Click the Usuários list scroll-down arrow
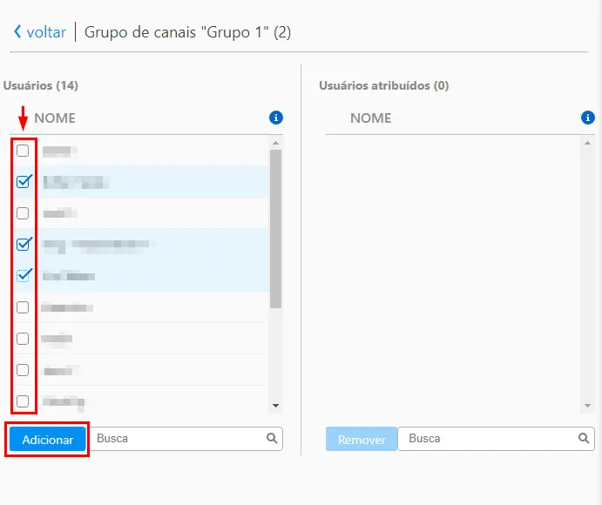The height and width of the screenshot is (505, 602). pyautogui.click(x=275, y=406)
